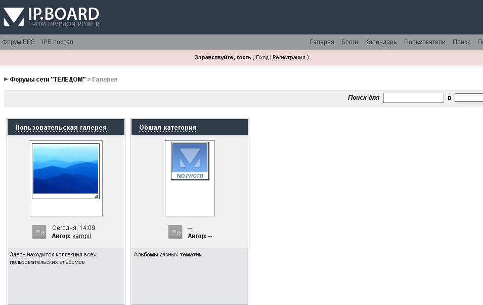Open the Календарь navigation item
The height and width of the screenshot is (305, 483).
(x=381, y=42)
